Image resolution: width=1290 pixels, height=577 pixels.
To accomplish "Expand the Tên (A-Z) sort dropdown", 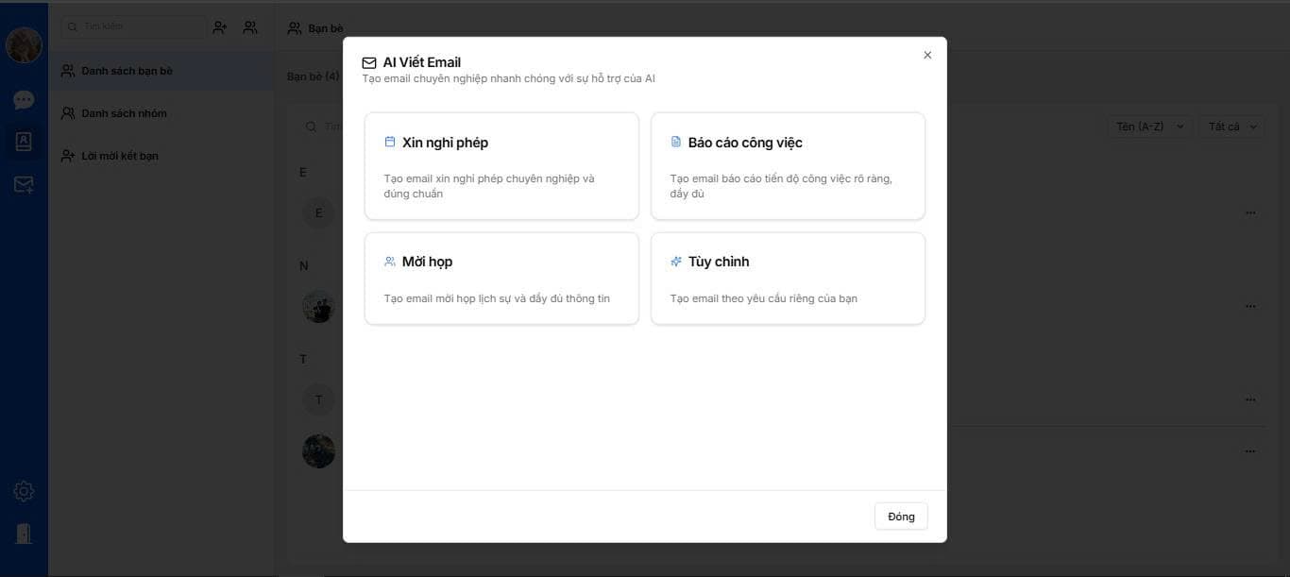I will pos(1150,127).
